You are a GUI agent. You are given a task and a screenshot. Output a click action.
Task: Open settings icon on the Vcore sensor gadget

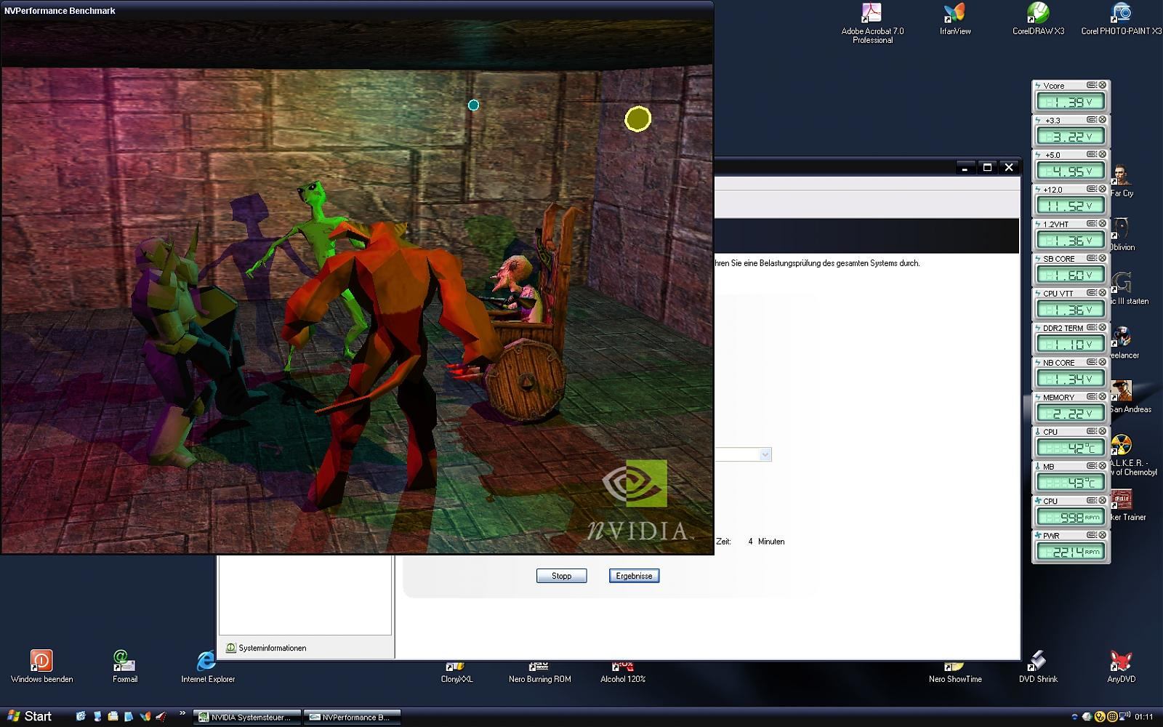1092,85
